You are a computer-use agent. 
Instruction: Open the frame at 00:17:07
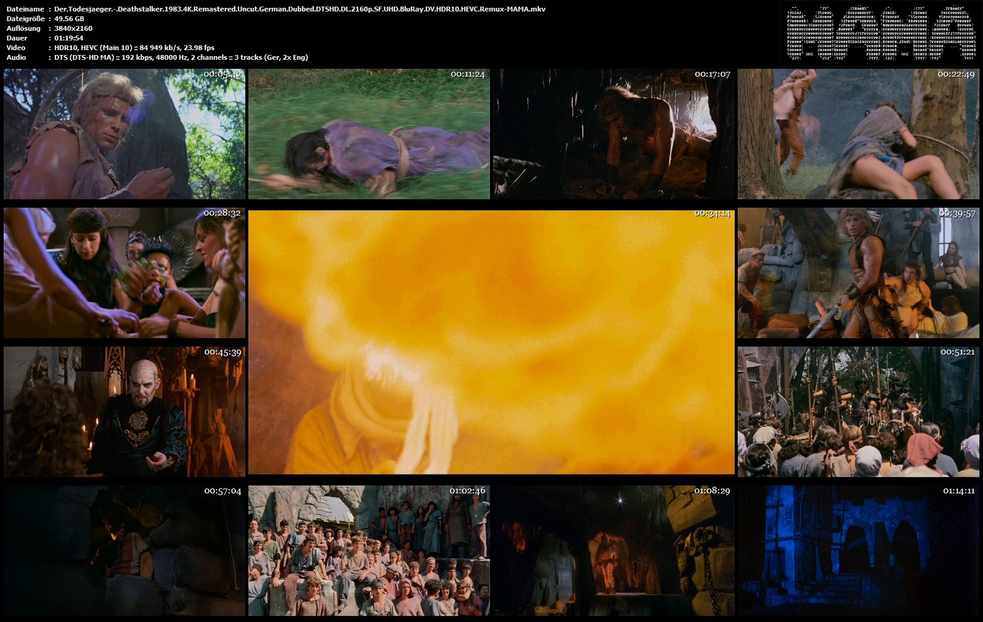614,133
